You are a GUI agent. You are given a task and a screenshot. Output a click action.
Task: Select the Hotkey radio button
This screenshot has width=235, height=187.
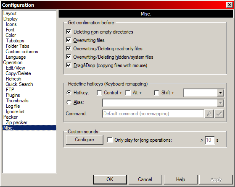click(x=69, y=93)
